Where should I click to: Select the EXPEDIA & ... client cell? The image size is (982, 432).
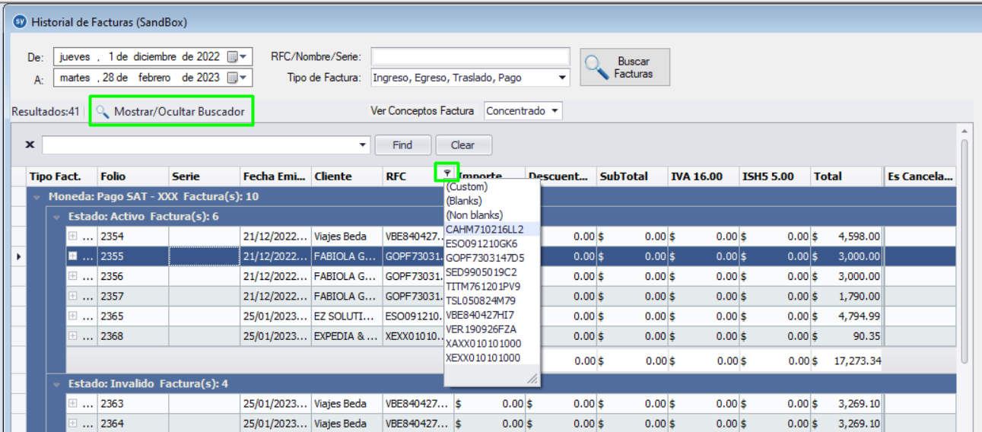(347, 335)
